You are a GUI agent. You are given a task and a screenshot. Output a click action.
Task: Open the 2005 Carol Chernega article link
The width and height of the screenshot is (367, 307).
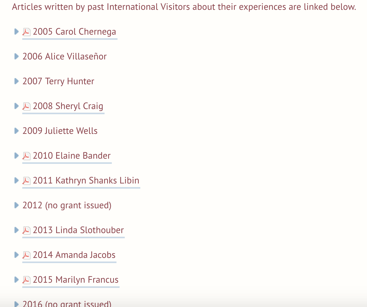(x=74, y=32)
